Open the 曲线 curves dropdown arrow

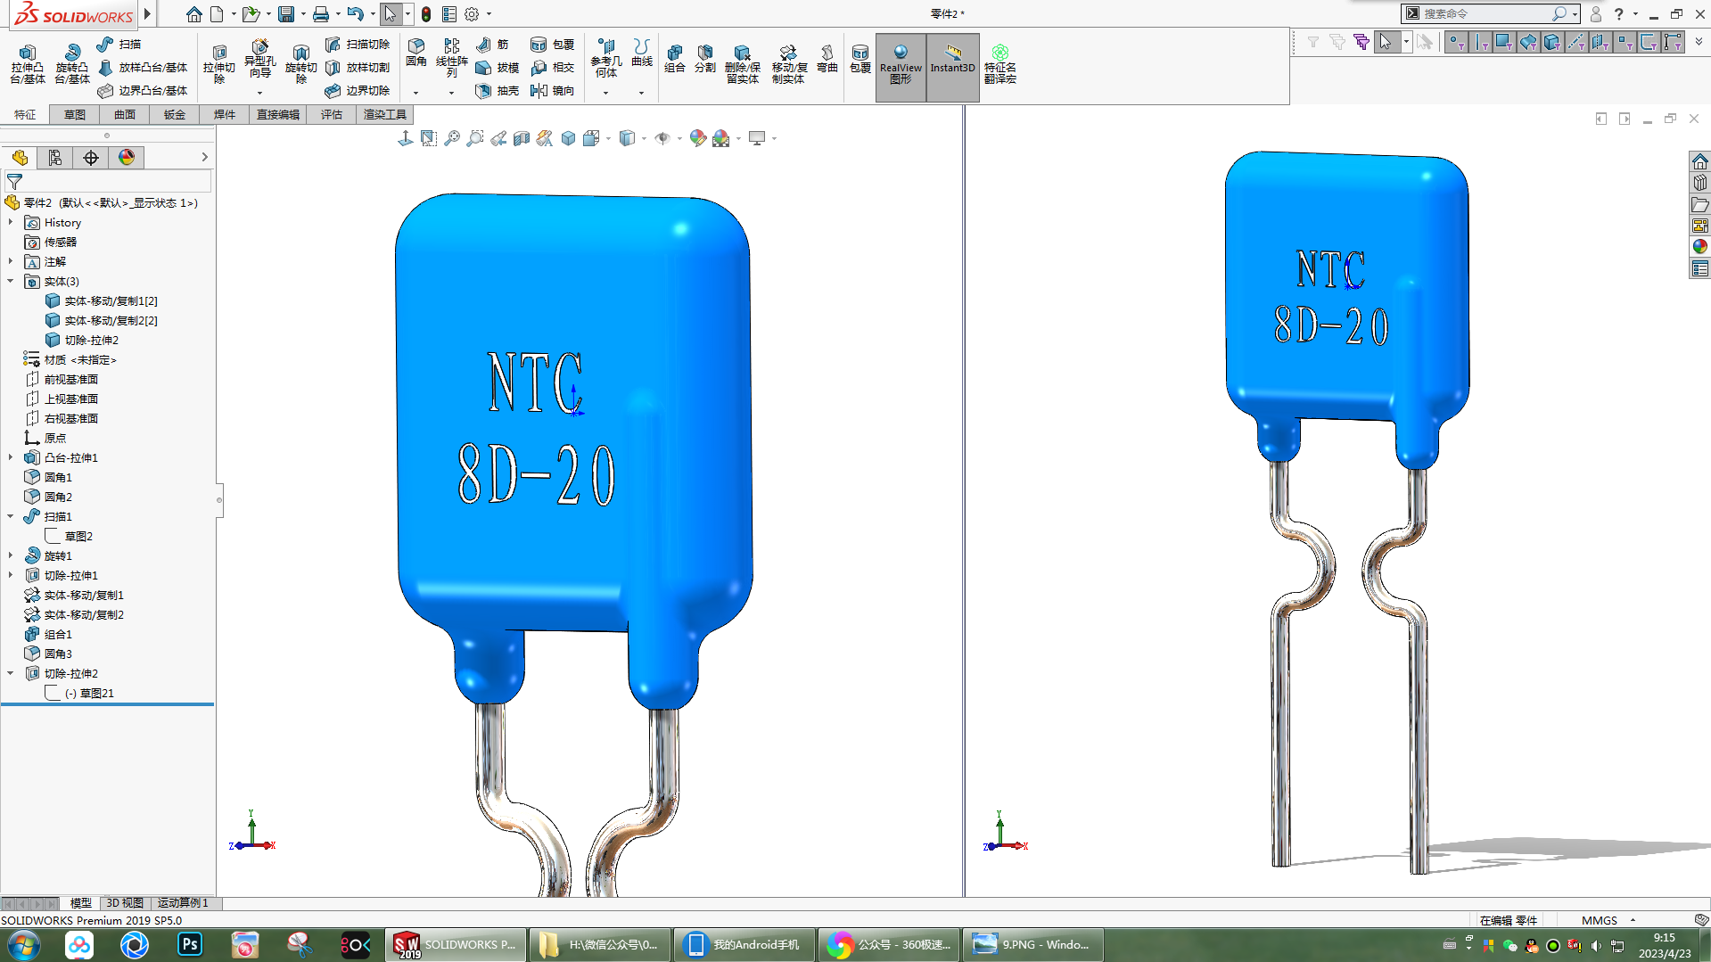tap(641, 93)
